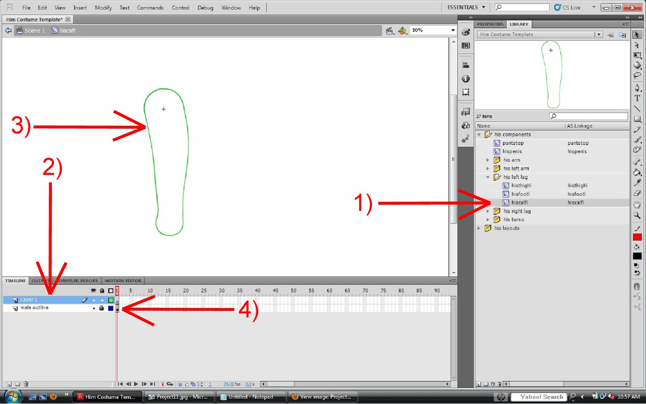Open the Modify menu
This screenshot has width=646, height=404.
coord(103,8)
